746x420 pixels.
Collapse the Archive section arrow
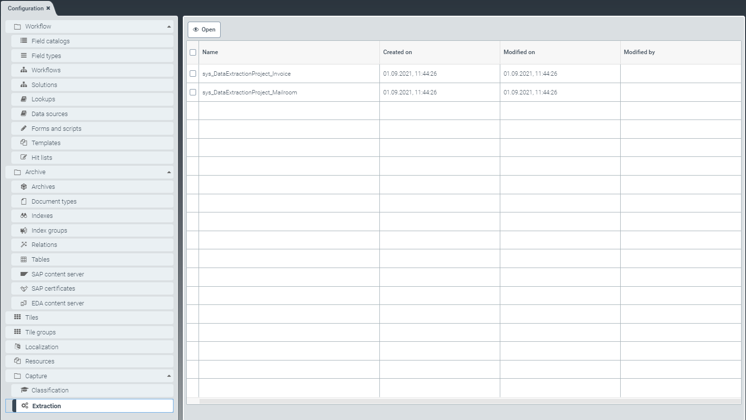(x=169, y=172)
